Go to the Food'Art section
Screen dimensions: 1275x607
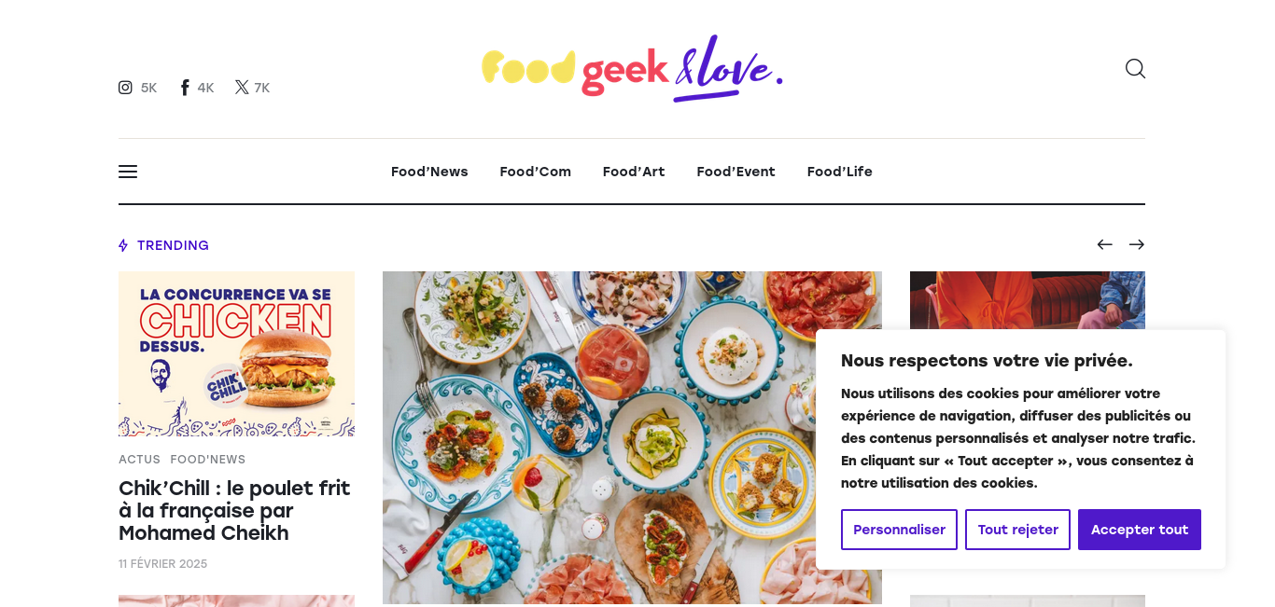tap(634, 172)
